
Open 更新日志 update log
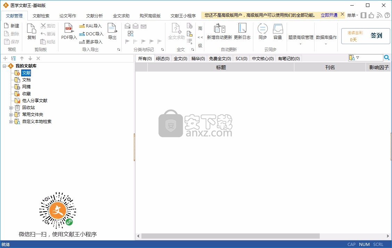(x=242, y=31)
